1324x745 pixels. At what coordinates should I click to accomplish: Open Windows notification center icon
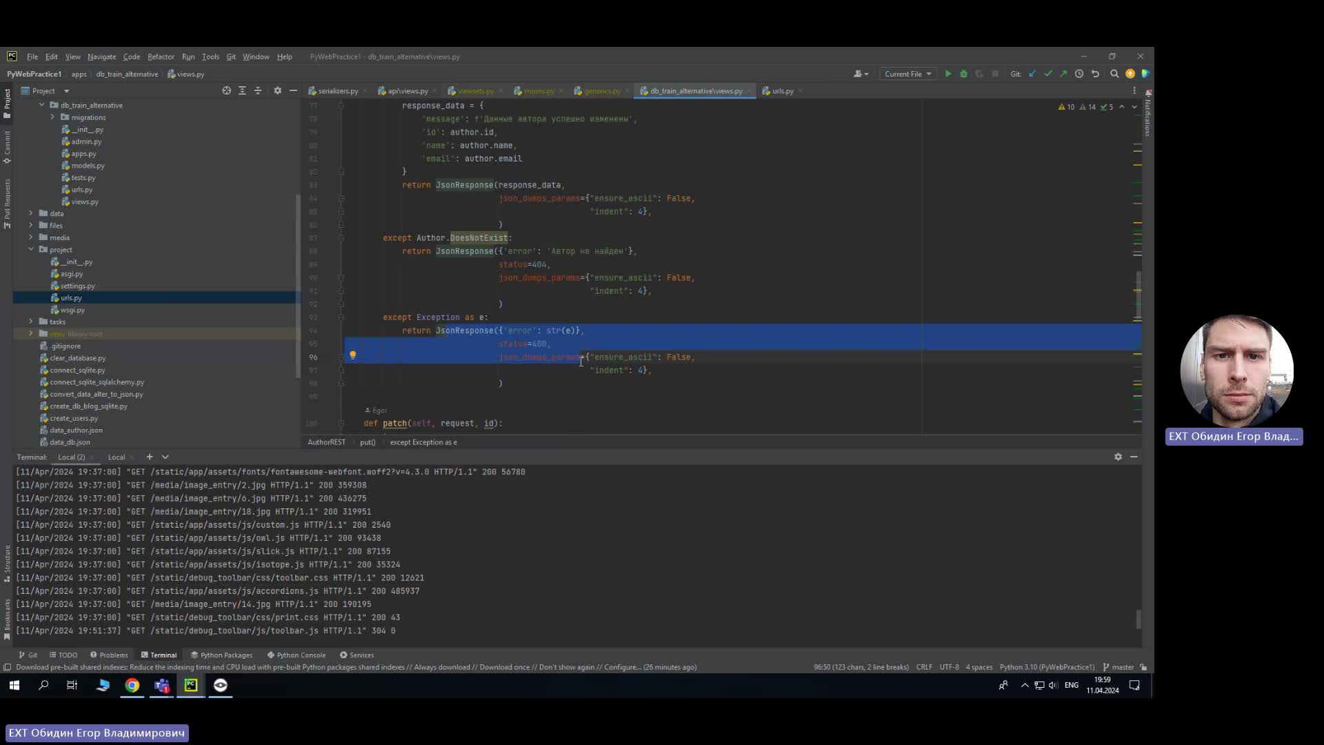1134,685
